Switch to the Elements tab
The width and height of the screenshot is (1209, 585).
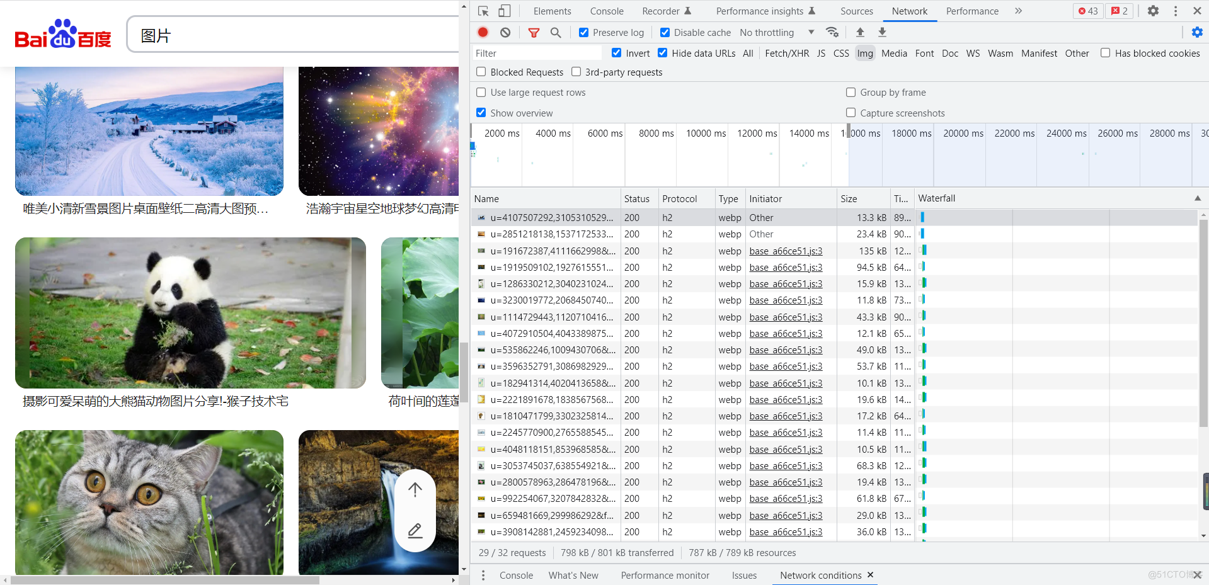[552, 11]
